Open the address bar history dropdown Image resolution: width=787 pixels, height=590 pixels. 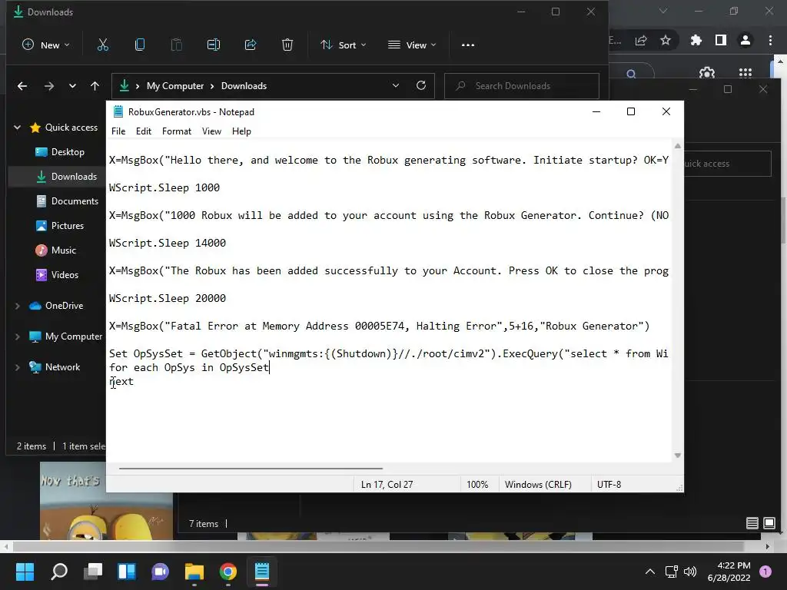click(396, 86)
